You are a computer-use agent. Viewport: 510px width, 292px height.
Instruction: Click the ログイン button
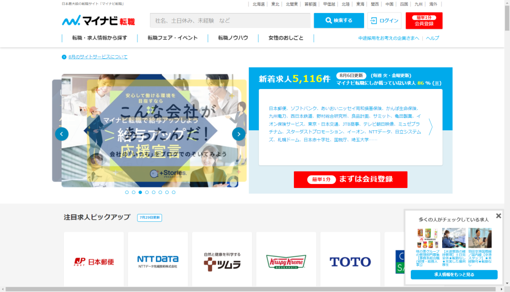pos(384,20)
